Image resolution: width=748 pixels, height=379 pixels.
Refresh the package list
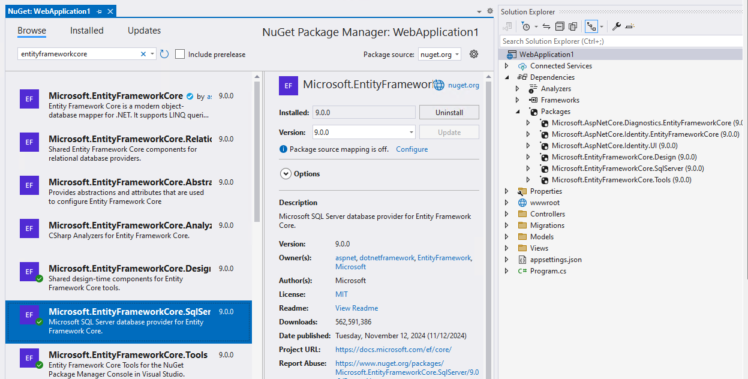(x=164, y=54)
